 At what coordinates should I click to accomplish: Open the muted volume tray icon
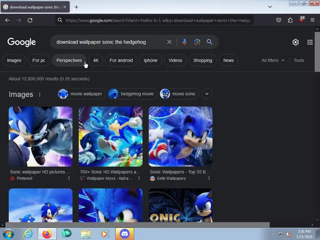point(288,234)
